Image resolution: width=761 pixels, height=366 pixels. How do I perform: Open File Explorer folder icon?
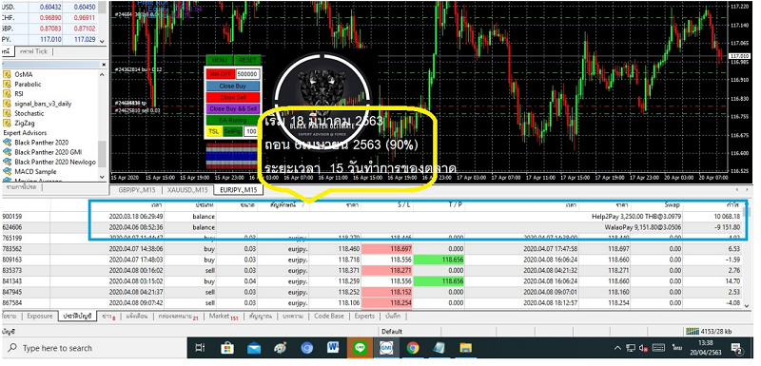tap(465, 348)
